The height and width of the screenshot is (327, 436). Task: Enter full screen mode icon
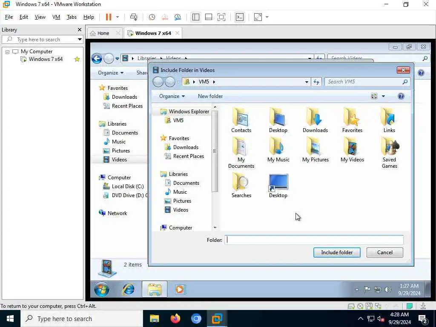point(221,17)
